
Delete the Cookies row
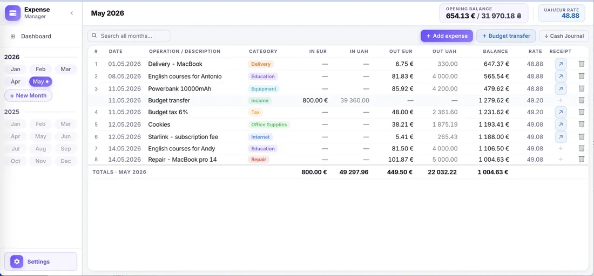click(582, 125)
